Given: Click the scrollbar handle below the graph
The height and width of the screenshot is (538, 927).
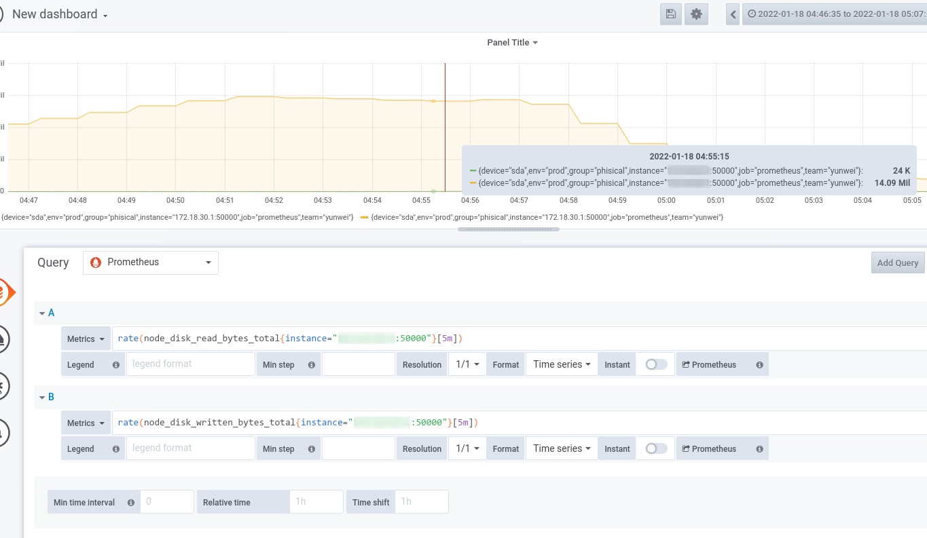Looking at the screenshot, I should pyautogui.click(x=509, y=229).
